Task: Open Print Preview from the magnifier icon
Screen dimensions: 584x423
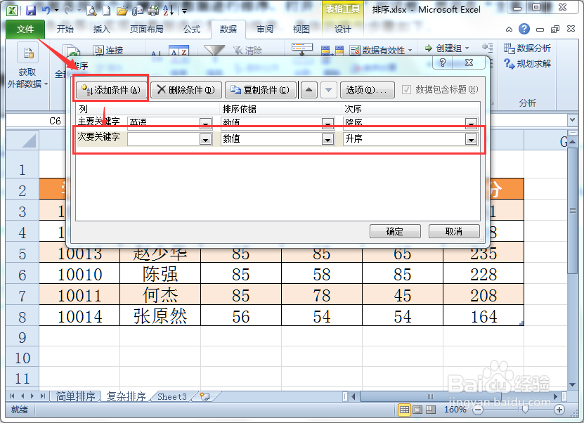Action: click(91, 10)
